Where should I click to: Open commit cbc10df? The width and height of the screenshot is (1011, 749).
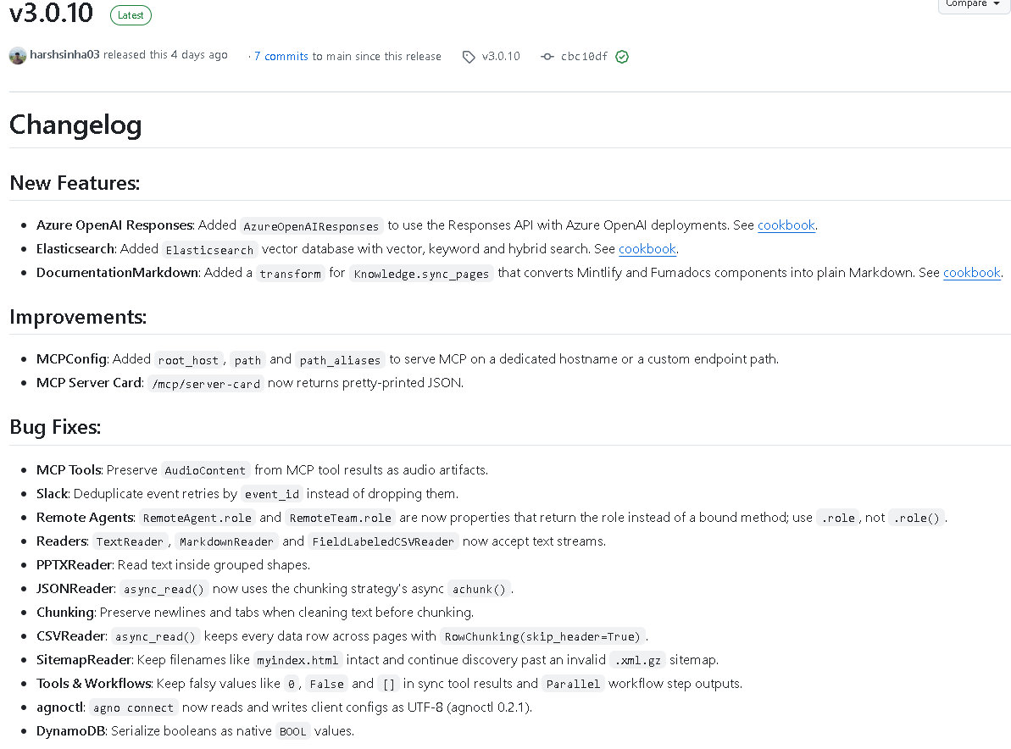pyautogui.click(x=584, y=56)
